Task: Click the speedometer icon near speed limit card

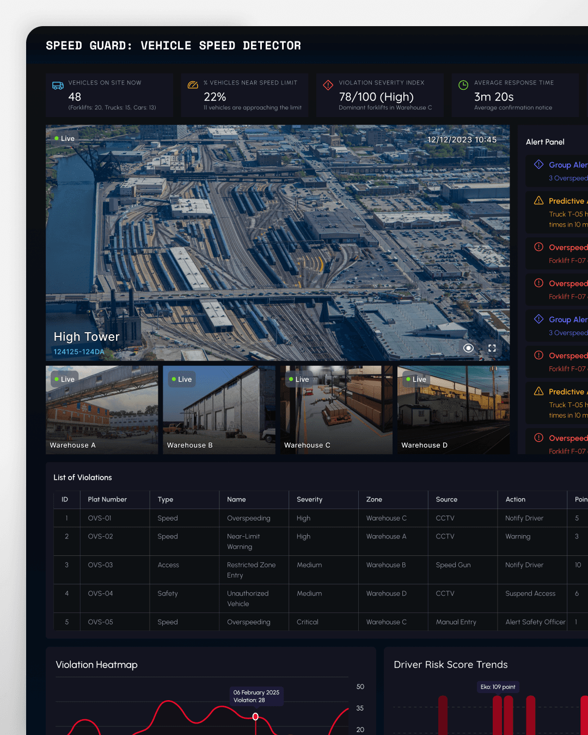Action: (193, 85)
